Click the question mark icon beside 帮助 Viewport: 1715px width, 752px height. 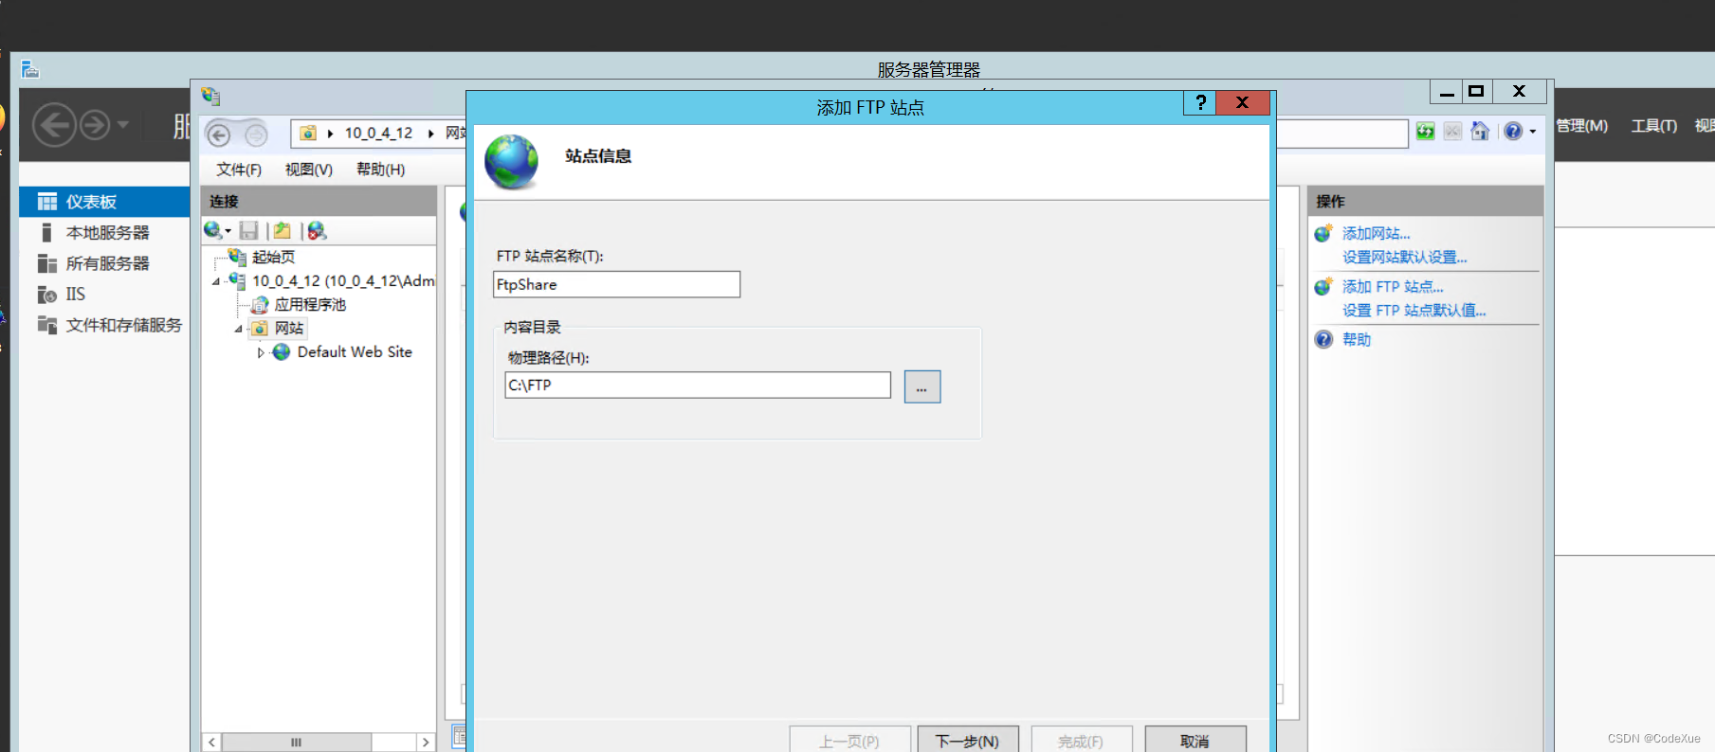tap(1323, 339)
